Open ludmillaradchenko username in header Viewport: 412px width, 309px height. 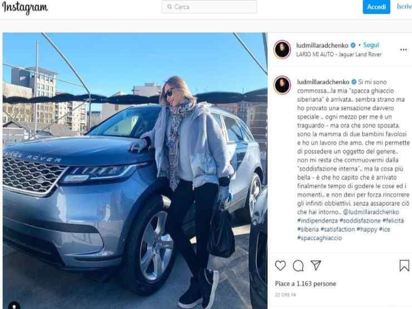(x=322, y=46)
